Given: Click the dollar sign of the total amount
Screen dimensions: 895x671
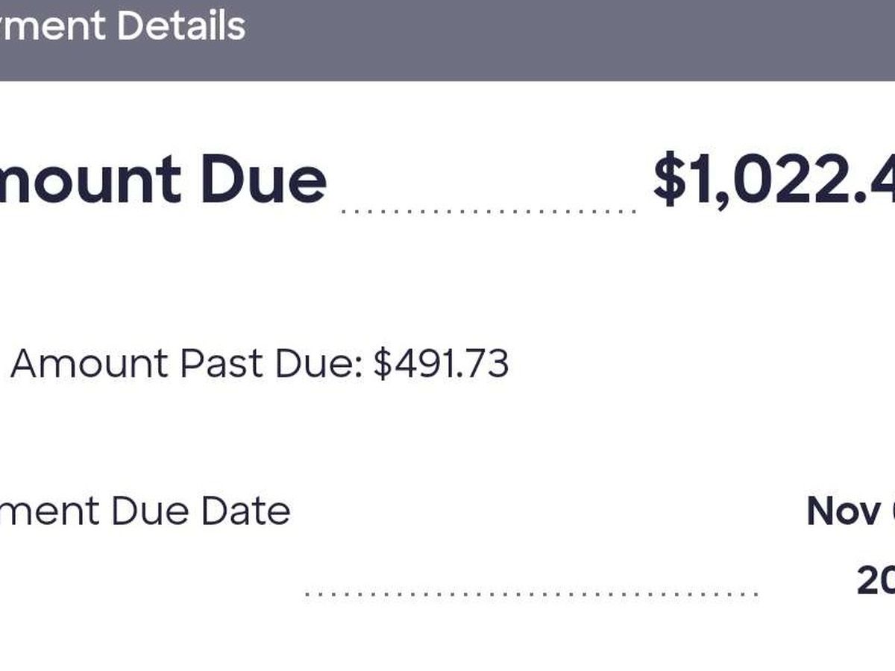Looking at the screenshot, I should pyautogui.click(x=668, y=180).
